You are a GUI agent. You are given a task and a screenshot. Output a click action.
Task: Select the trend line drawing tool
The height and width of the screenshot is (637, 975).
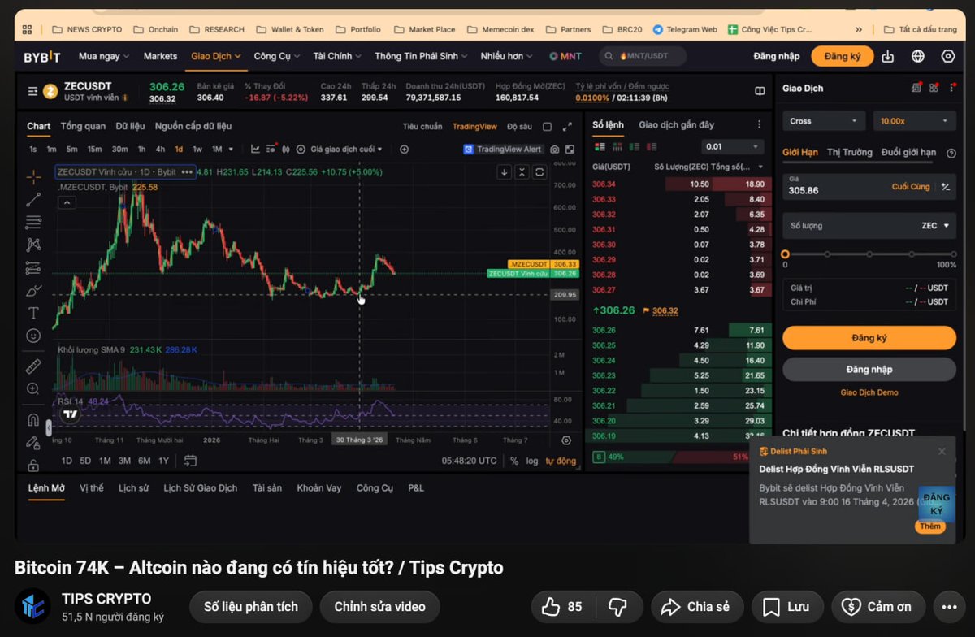pos(33,199)
